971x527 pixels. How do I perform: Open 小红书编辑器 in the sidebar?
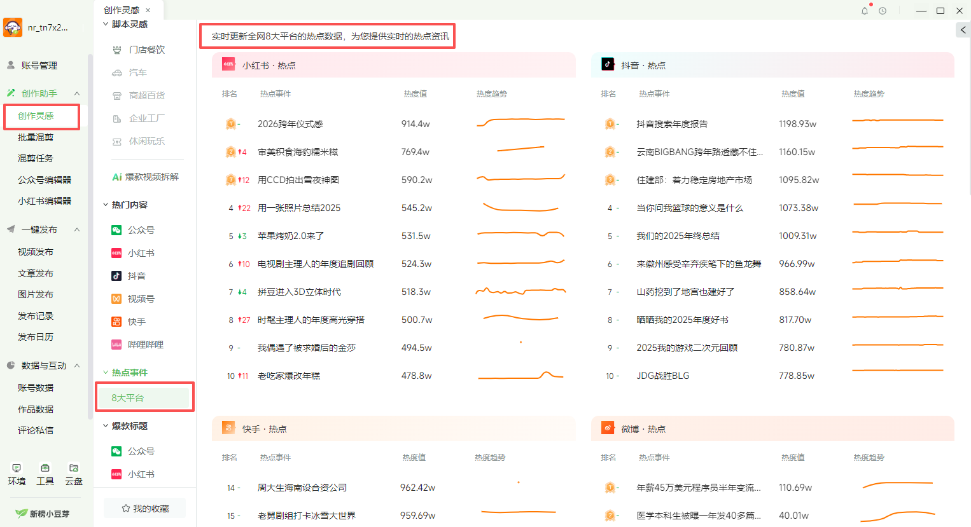click(45, 201)
